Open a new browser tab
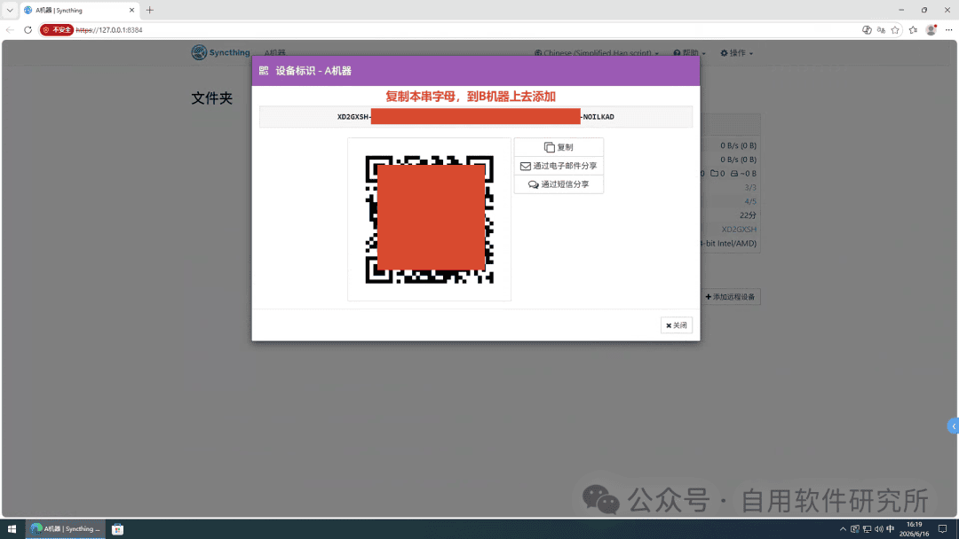 coord(149,11)
